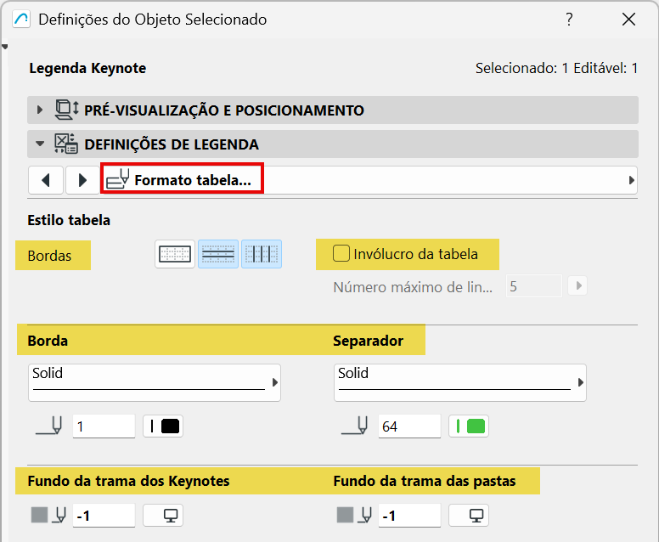Click the Borda pen number field

point(104,426)
